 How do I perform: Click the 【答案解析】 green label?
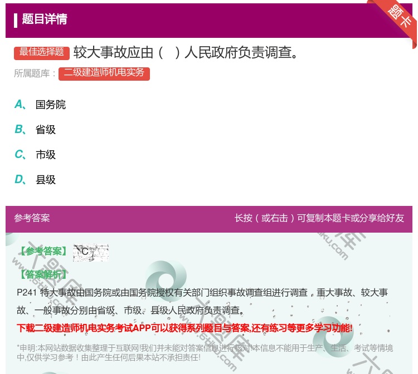43,274
